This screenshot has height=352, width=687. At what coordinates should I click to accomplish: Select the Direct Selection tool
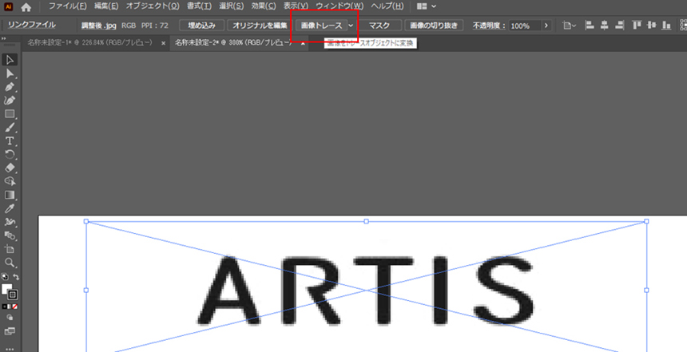pos(10,73)
